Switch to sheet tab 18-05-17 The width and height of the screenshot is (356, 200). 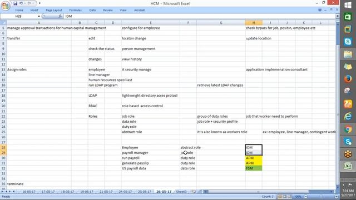(x=67, y=192)
